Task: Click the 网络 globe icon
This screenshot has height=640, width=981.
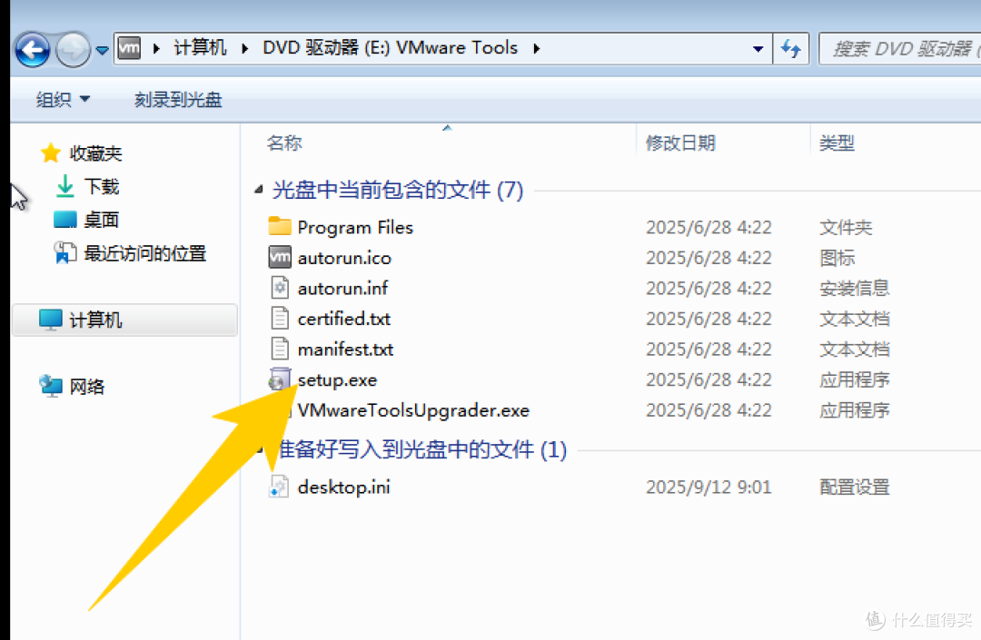Action: [51, 386]
